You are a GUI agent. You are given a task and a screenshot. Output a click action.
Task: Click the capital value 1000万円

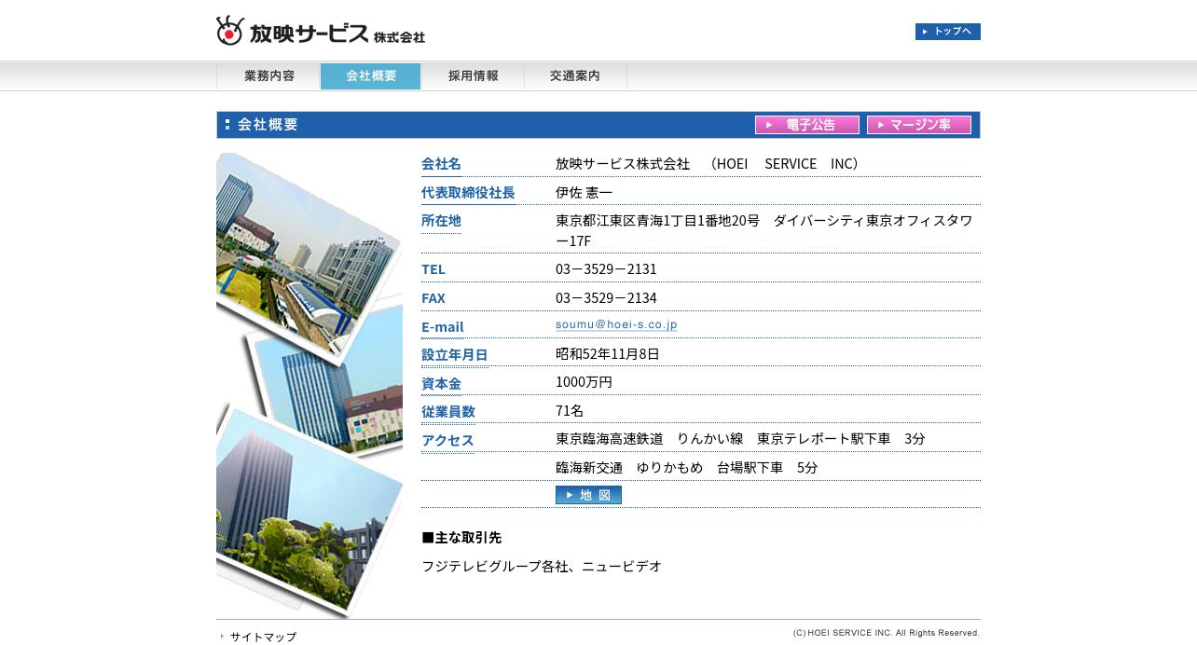point(584,382)
